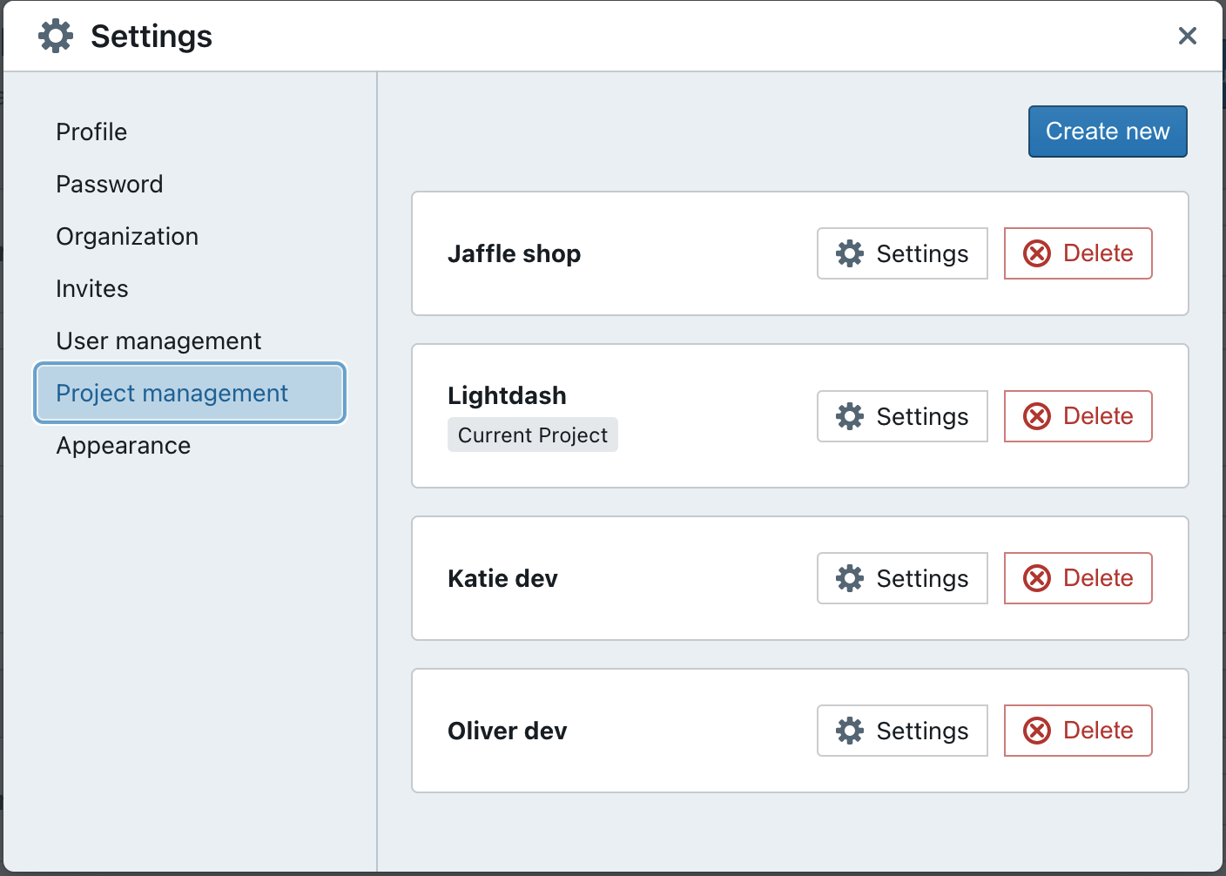Click the gear icon on Lightdash's Settings button

[851, 416]
